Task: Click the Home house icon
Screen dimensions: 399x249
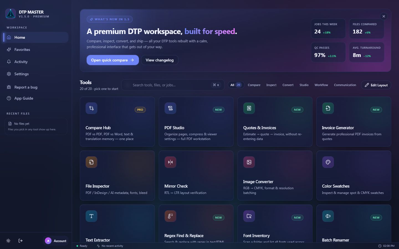Action: (x=9, y=37)
